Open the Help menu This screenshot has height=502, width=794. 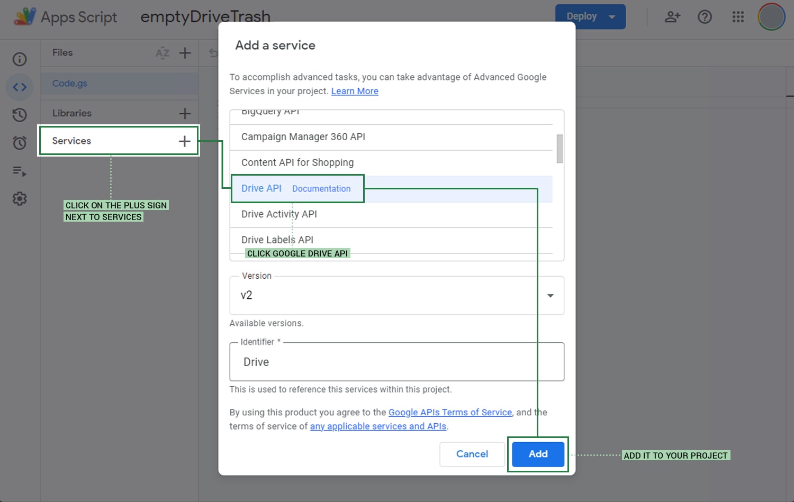[705, 16]
